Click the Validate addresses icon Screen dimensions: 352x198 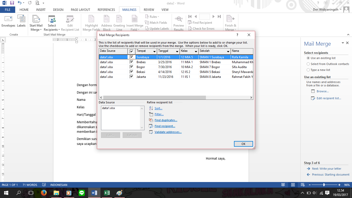[x=151, y=132]
